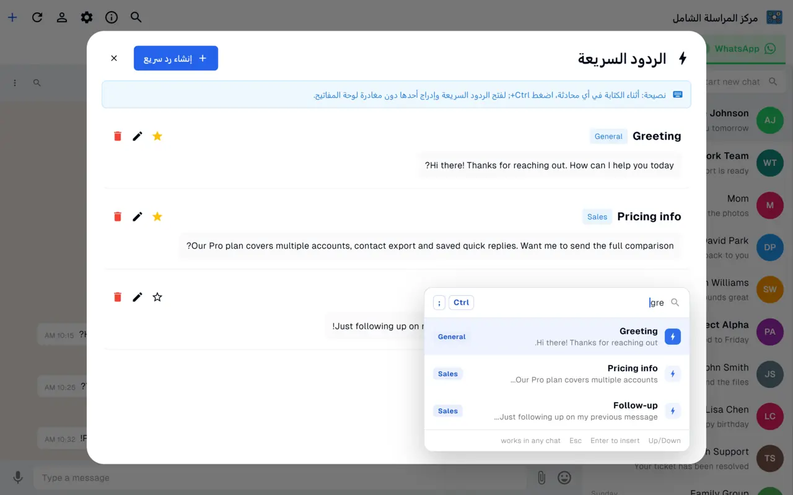Image resolution: width=793 pixels, height=495 pixels.
Task: Delete the third quick reply (Just following up)
Action: coord(118,297)
